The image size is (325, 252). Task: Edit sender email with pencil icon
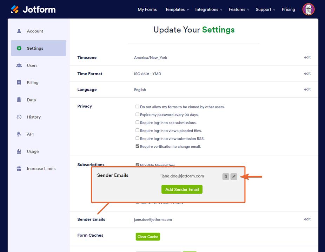pyautogui.click(x=234, y=176)
